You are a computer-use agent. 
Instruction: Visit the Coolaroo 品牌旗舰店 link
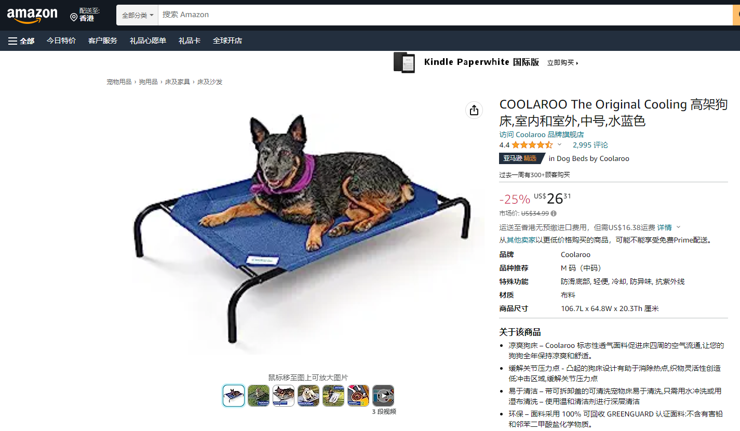click(542, 134)
